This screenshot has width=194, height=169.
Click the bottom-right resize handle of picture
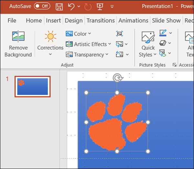click(148, 151)
